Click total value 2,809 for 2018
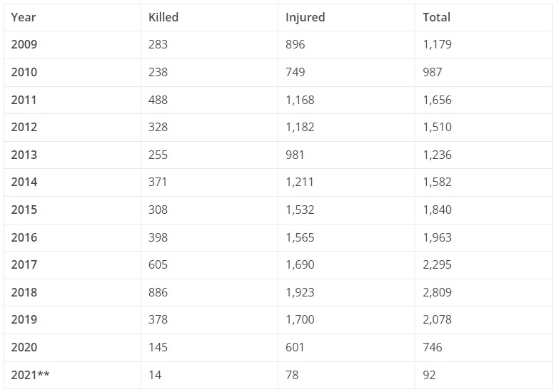Image resolution: width=556 pixels, height=392 pixels. (x=438, y=292)
